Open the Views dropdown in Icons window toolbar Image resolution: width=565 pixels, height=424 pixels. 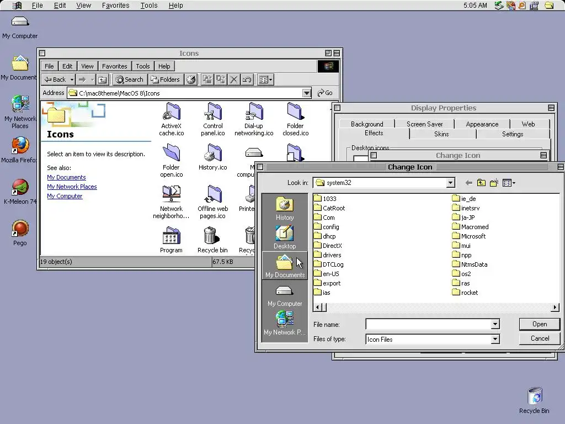tap(266, 79)
